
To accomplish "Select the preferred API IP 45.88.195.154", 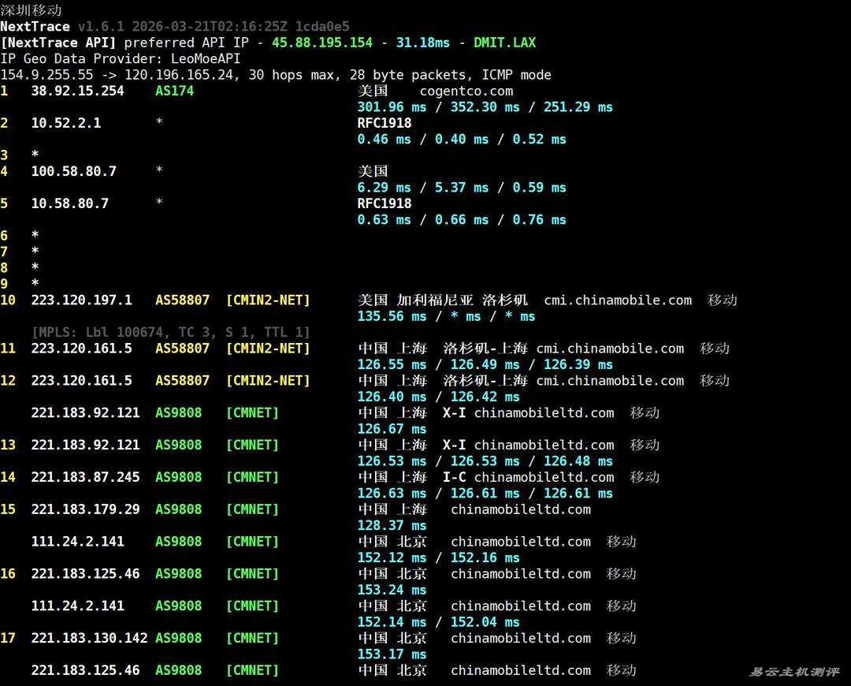I will pyautogui.click(x=322, y=43).
